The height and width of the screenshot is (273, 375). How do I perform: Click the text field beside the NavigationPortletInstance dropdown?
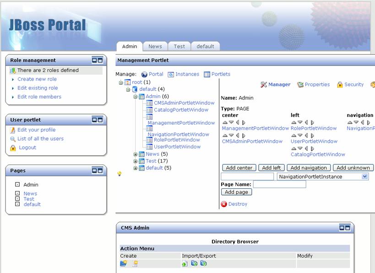click(x=247, y=176)
